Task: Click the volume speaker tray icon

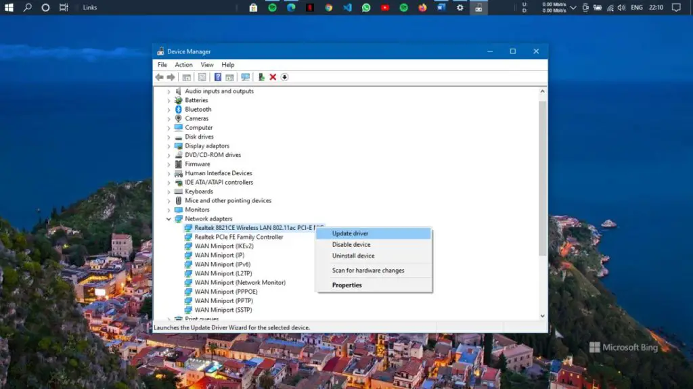Action: click(x=621, y=7)
